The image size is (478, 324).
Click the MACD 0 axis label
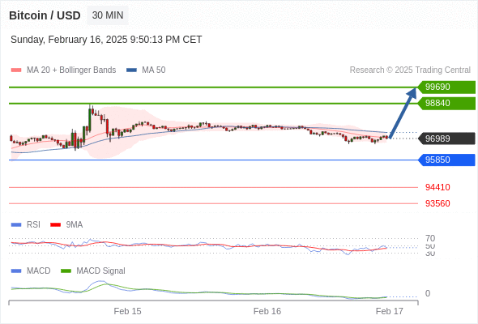[x=428, y=293]
